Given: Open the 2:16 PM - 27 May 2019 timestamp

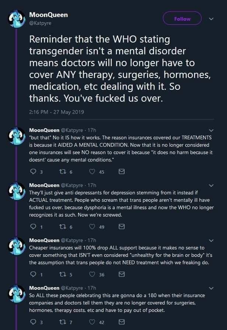Looking at the screenshot, I should 53,112.
